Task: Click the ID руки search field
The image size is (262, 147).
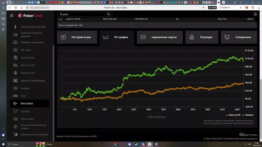Action: 84,14
